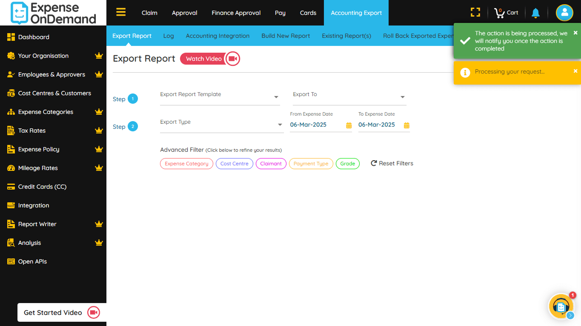The image size is (581, 326).
Task: Click the Get Started Video camera icon
Action: pos(94,312)
